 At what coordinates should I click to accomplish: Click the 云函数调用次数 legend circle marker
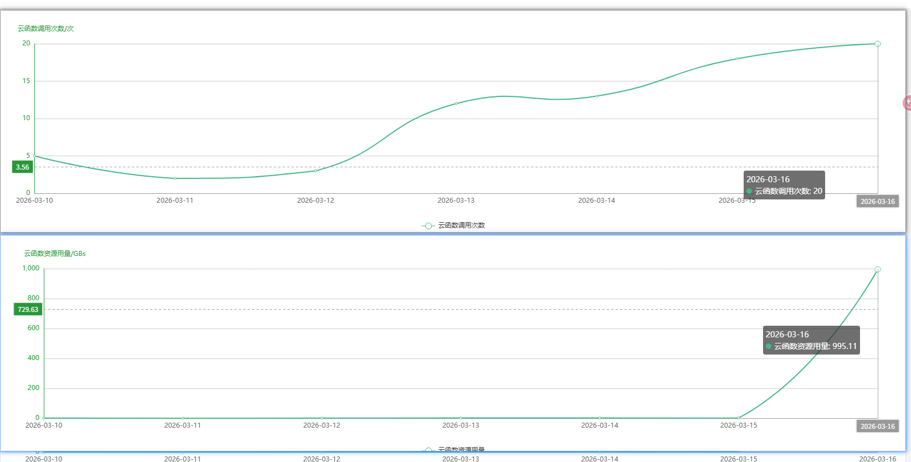[428, 225]
